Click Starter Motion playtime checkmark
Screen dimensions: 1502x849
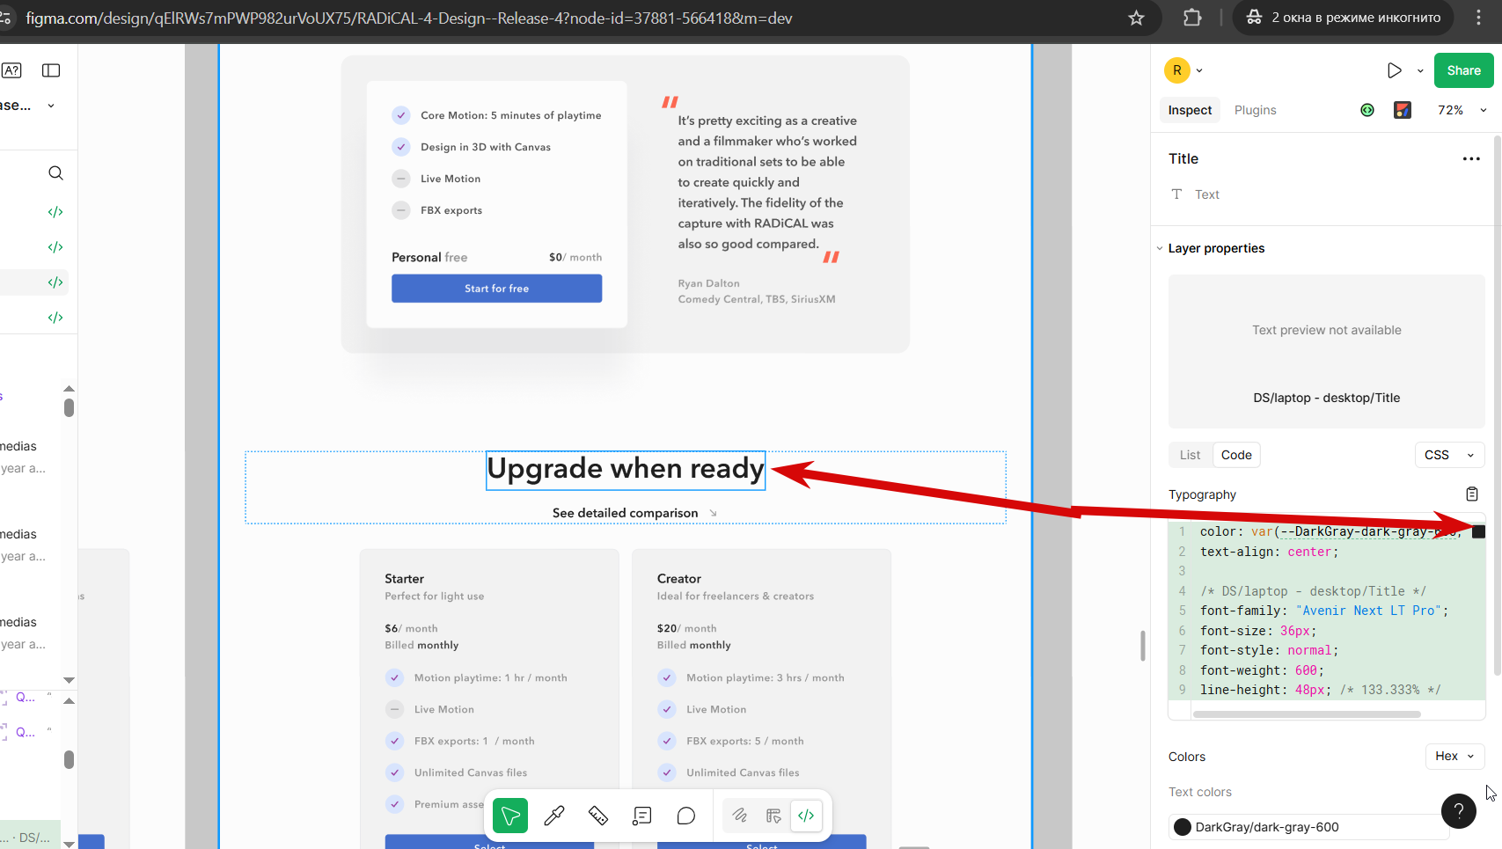[395, 677]
